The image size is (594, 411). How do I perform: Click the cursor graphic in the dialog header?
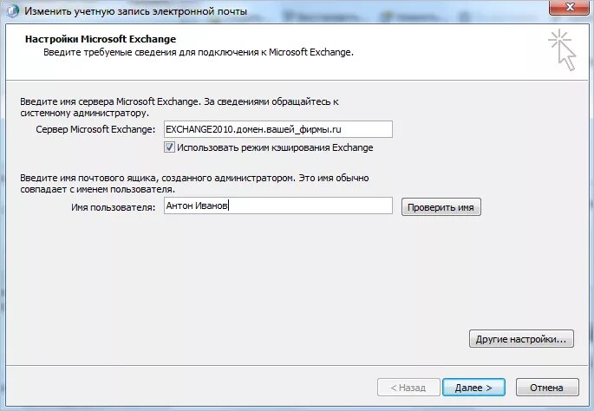tap(562, 49)
